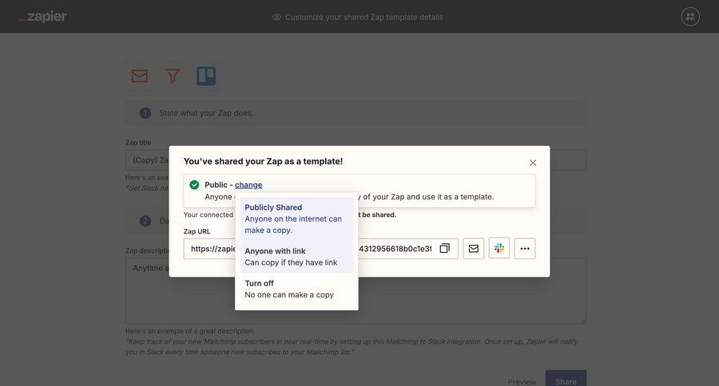Open more sharing options ellipsis button
Screen dimensions: 719x386
tap(525, 248)
